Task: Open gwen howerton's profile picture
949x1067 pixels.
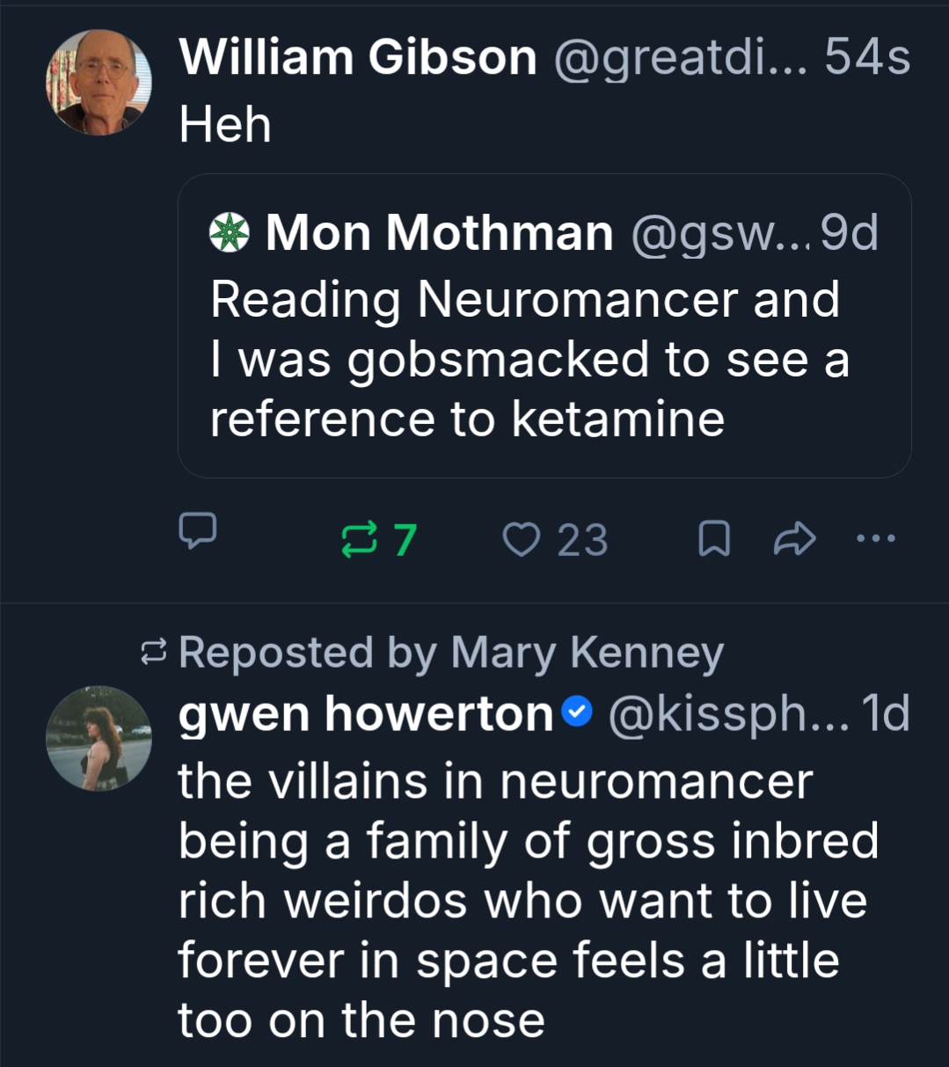Action: point(99,739)
